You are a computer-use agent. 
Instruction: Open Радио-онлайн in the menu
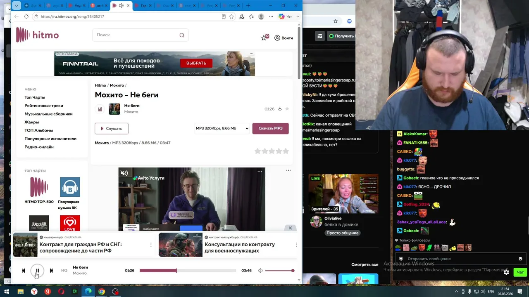coord(39,147)
